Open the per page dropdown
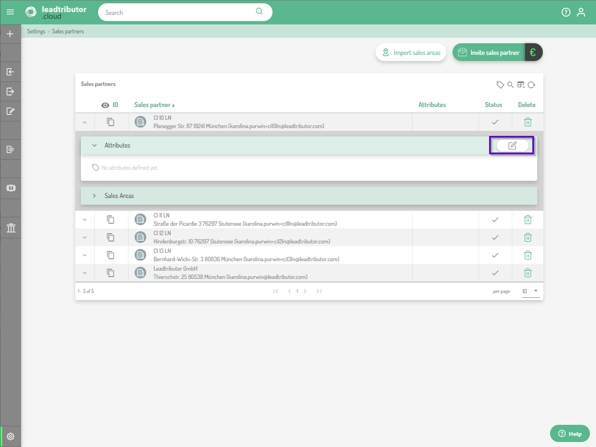This screenshot has height=447, width=596. 531,291
